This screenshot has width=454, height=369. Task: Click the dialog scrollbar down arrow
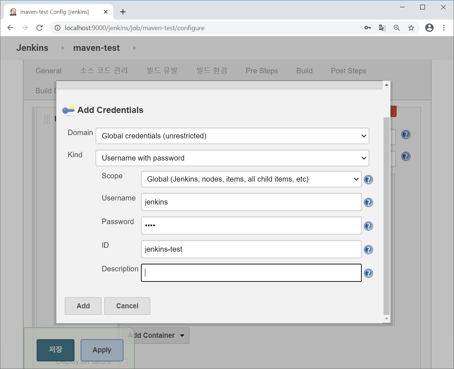click(386, 319)
